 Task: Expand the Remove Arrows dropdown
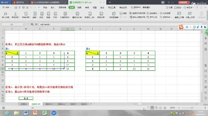pos(158,13)
